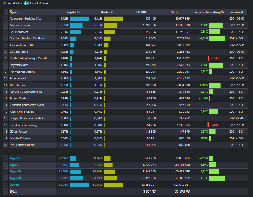Select the +4,92% change in Topp 10
The width and height of the screenshot is (253, 197).
(x=203, y=172)
